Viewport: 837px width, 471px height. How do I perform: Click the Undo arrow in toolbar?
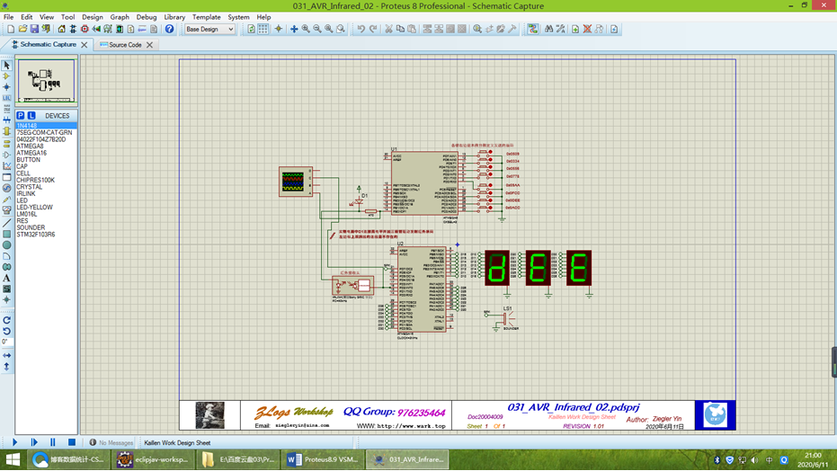click(361, 29)
